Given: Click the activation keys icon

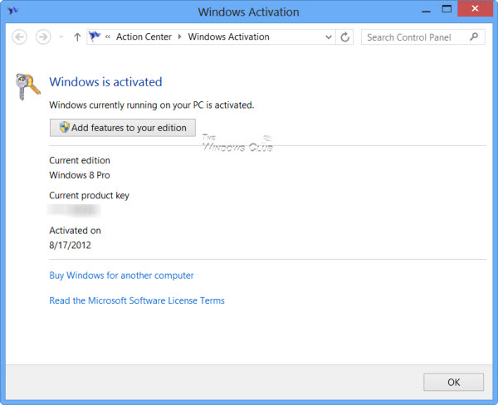Looking at the screenshot, I should [x=28, y=86].
